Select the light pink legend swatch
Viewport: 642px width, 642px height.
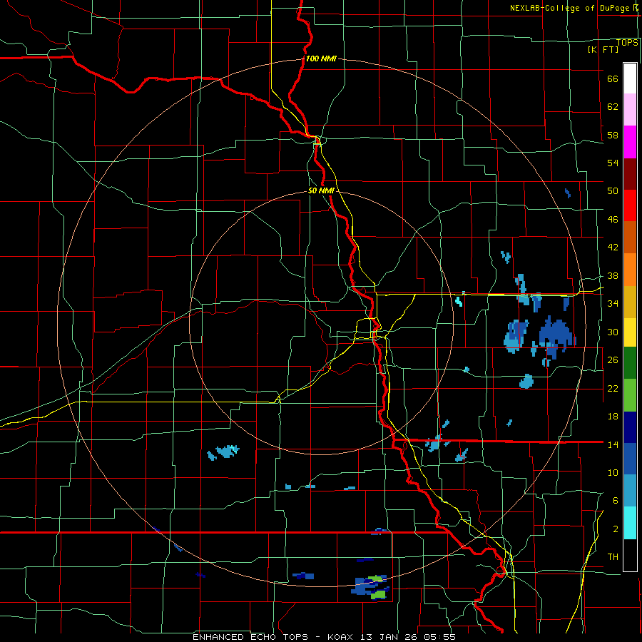coord(630,110)
